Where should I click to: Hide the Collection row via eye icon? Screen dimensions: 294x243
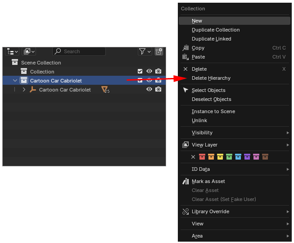[149, 72]
